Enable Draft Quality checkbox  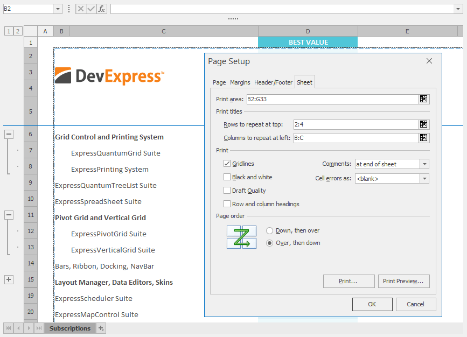coord(227,191)
